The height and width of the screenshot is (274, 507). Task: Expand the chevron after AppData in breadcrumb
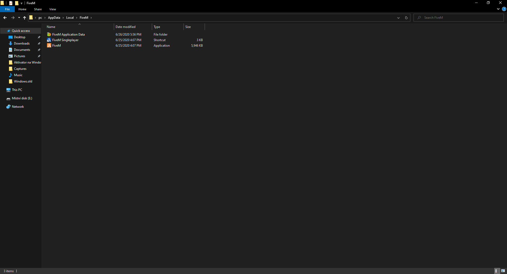63,18
